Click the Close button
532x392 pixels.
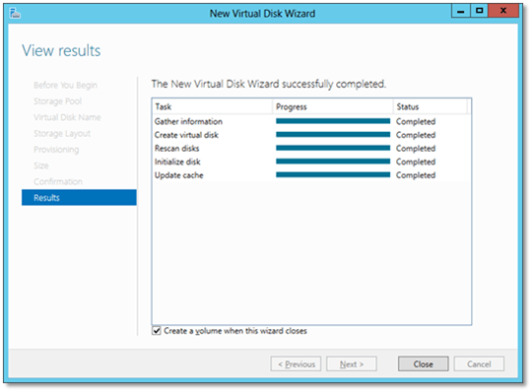pos(423,363)
